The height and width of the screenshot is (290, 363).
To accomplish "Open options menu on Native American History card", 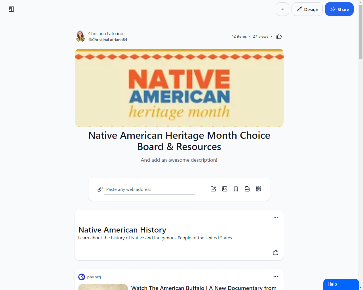I will pos(276,218).
